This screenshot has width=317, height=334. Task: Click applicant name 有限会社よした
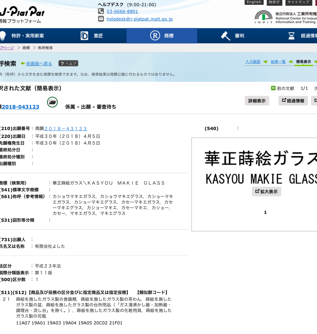(x=50, y=246)
